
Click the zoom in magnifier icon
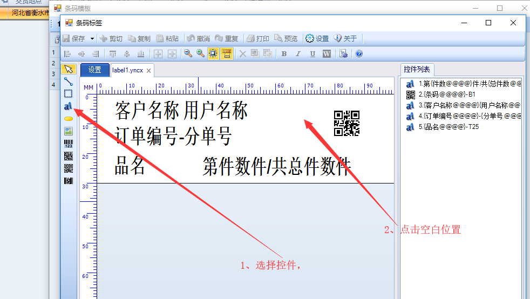(200, 53)
